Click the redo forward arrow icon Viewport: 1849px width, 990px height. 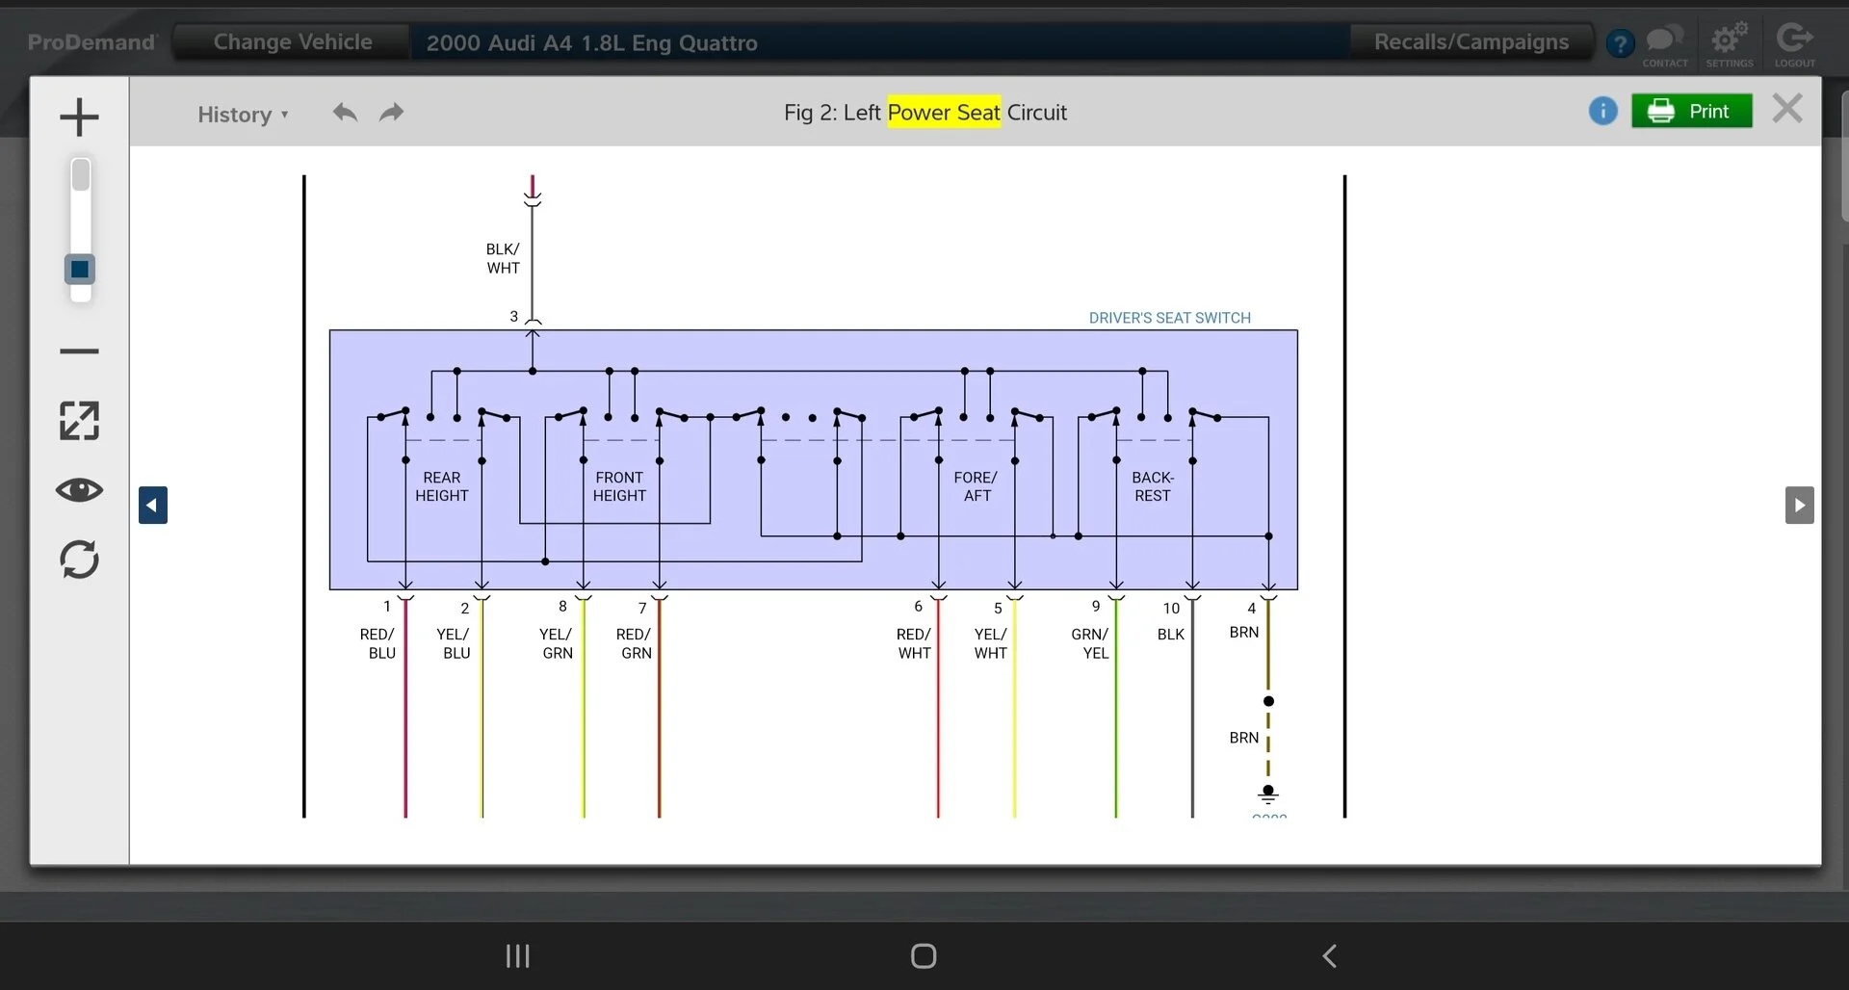[391, 113]
